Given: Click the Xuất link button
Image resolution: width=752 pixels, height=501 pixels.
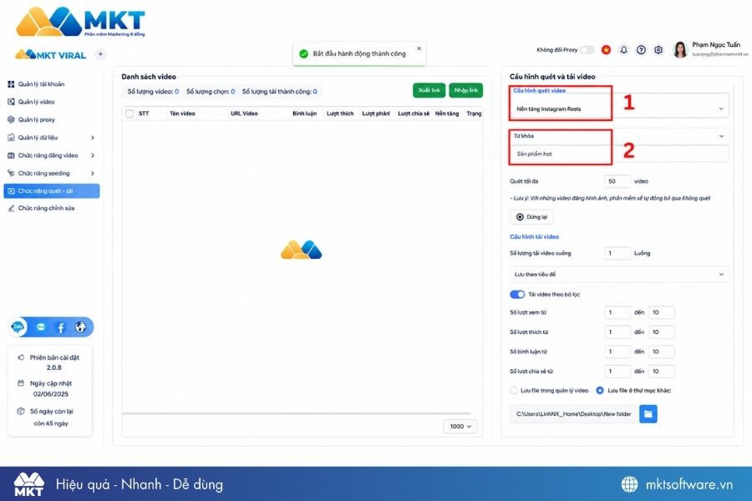Looking at the screenshot, I should click(x=429, y=90).
